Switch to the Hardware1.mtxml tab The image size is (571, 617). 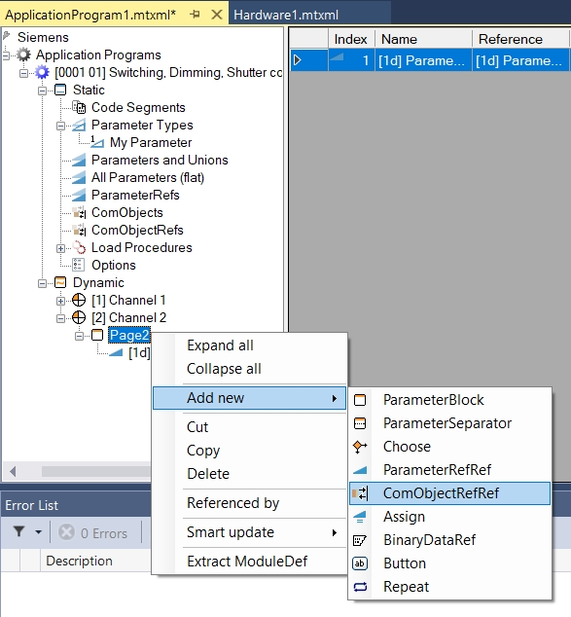click(x=286, y=15)
